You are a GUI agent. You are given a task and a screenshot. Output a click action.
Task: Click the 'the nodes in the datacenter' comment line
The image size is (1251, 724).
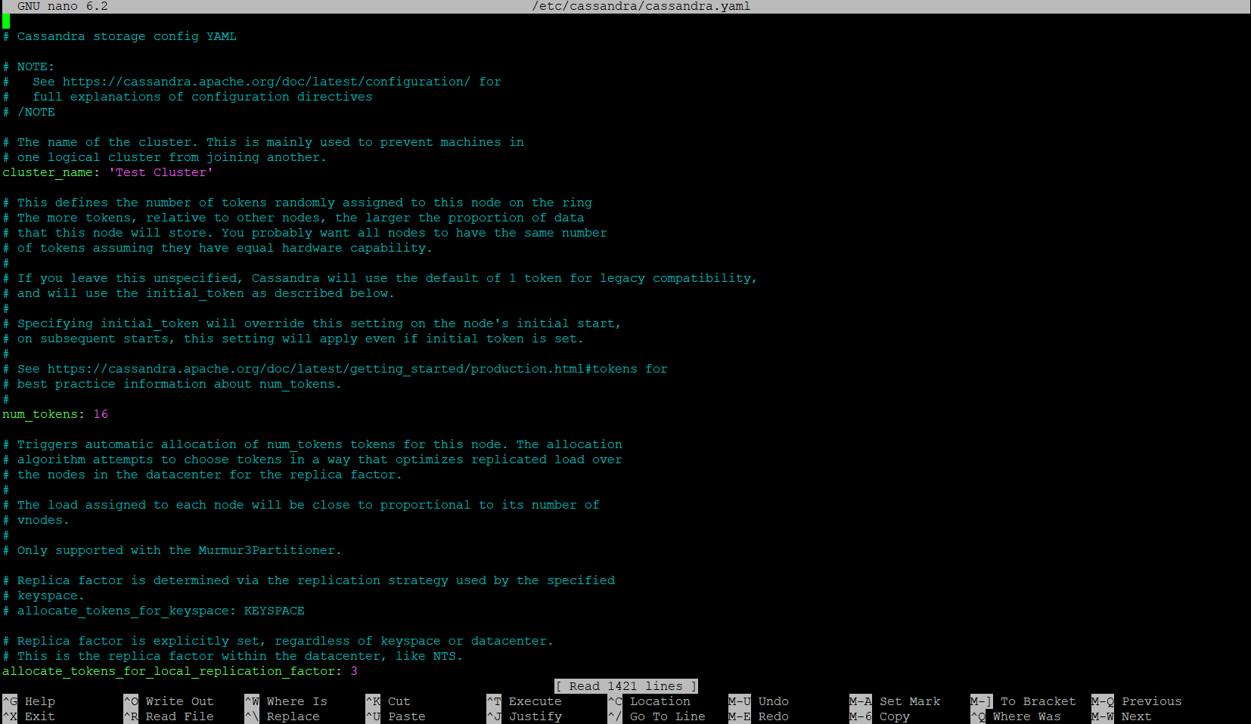pos(203,475)
